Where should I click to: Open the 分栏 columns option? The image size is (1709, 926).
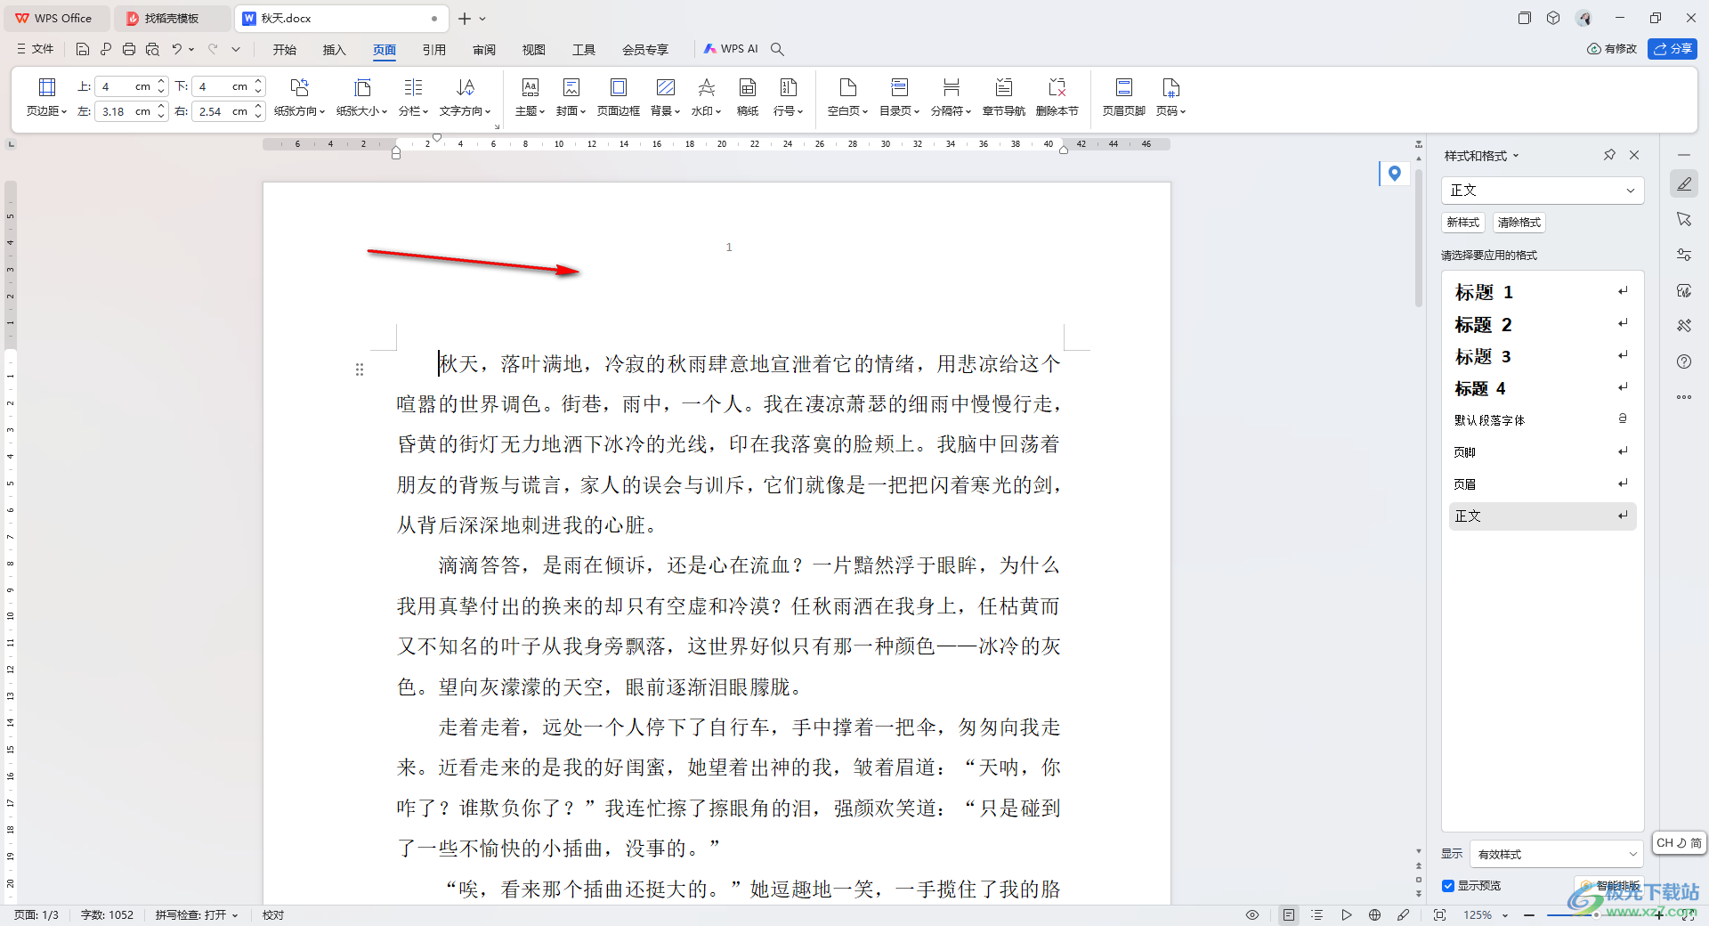413,97
